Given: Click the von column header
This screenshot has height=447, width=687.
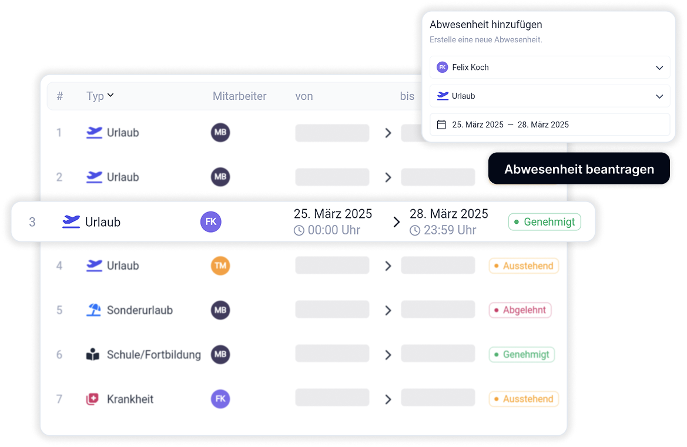Looking at the screenshot, I should 304,96.
